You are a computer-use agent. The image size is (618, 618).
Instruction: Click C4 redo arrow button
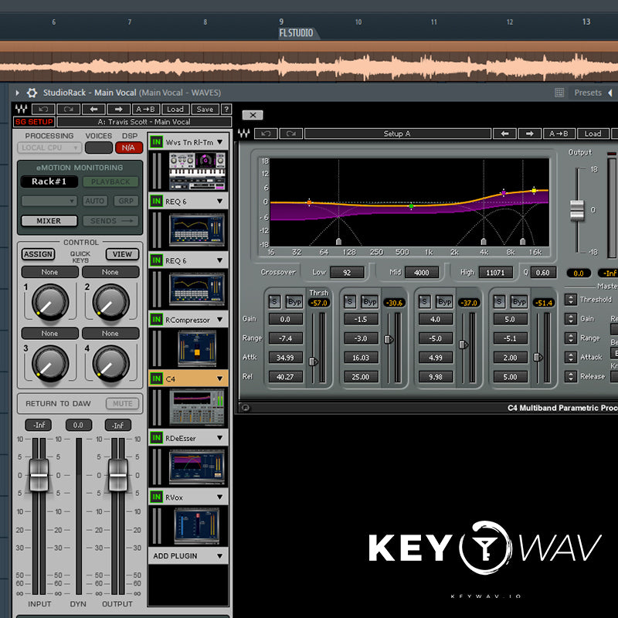coord(291,134)
